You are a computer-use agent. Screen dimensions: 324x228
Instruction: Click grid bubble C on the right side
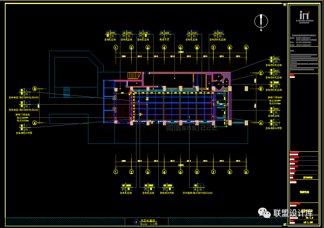tap(261, 73)
